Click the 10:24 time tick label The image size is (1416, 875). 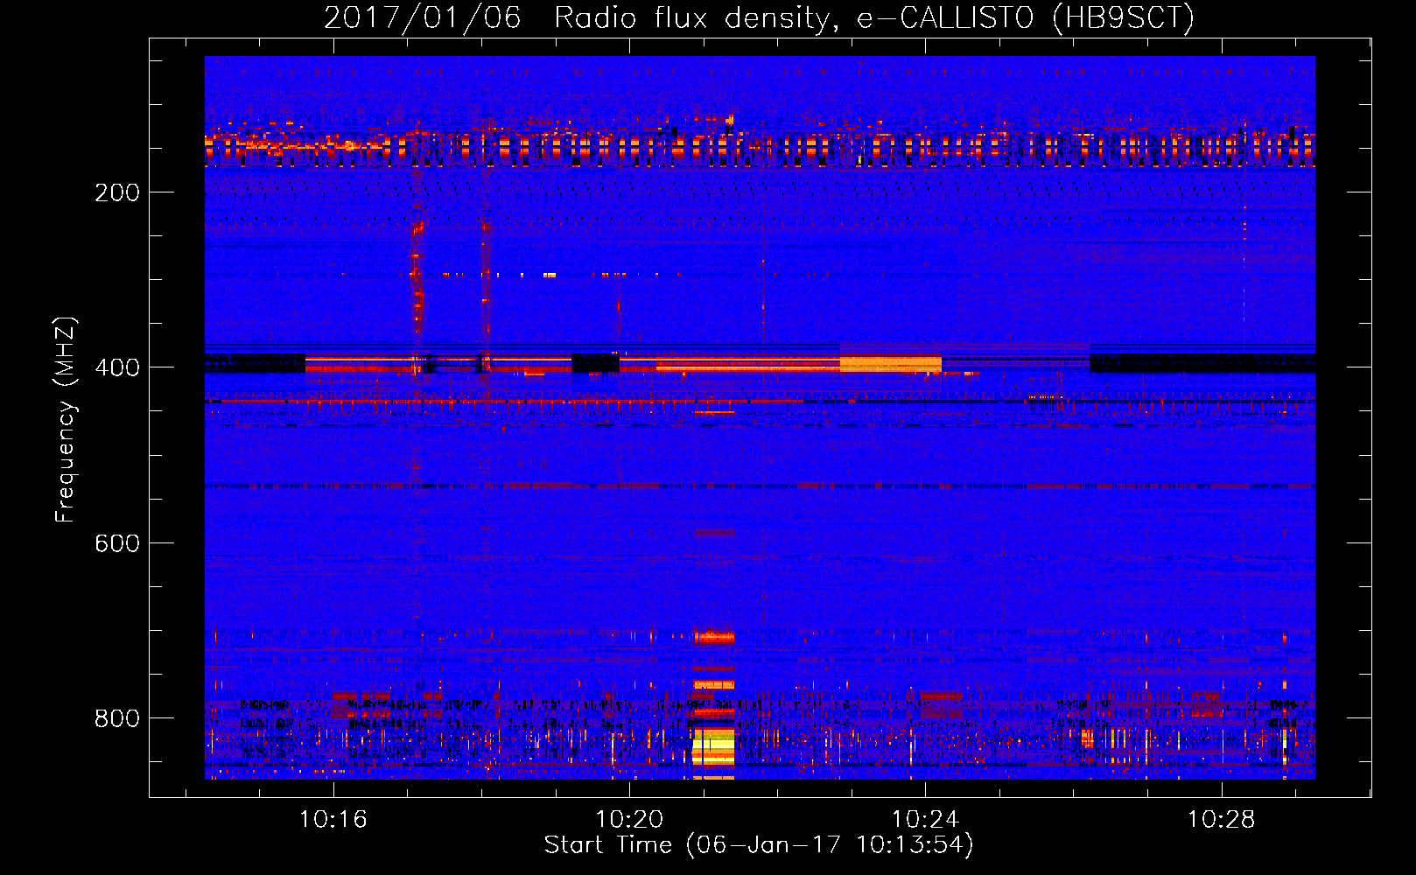(925, 820)
